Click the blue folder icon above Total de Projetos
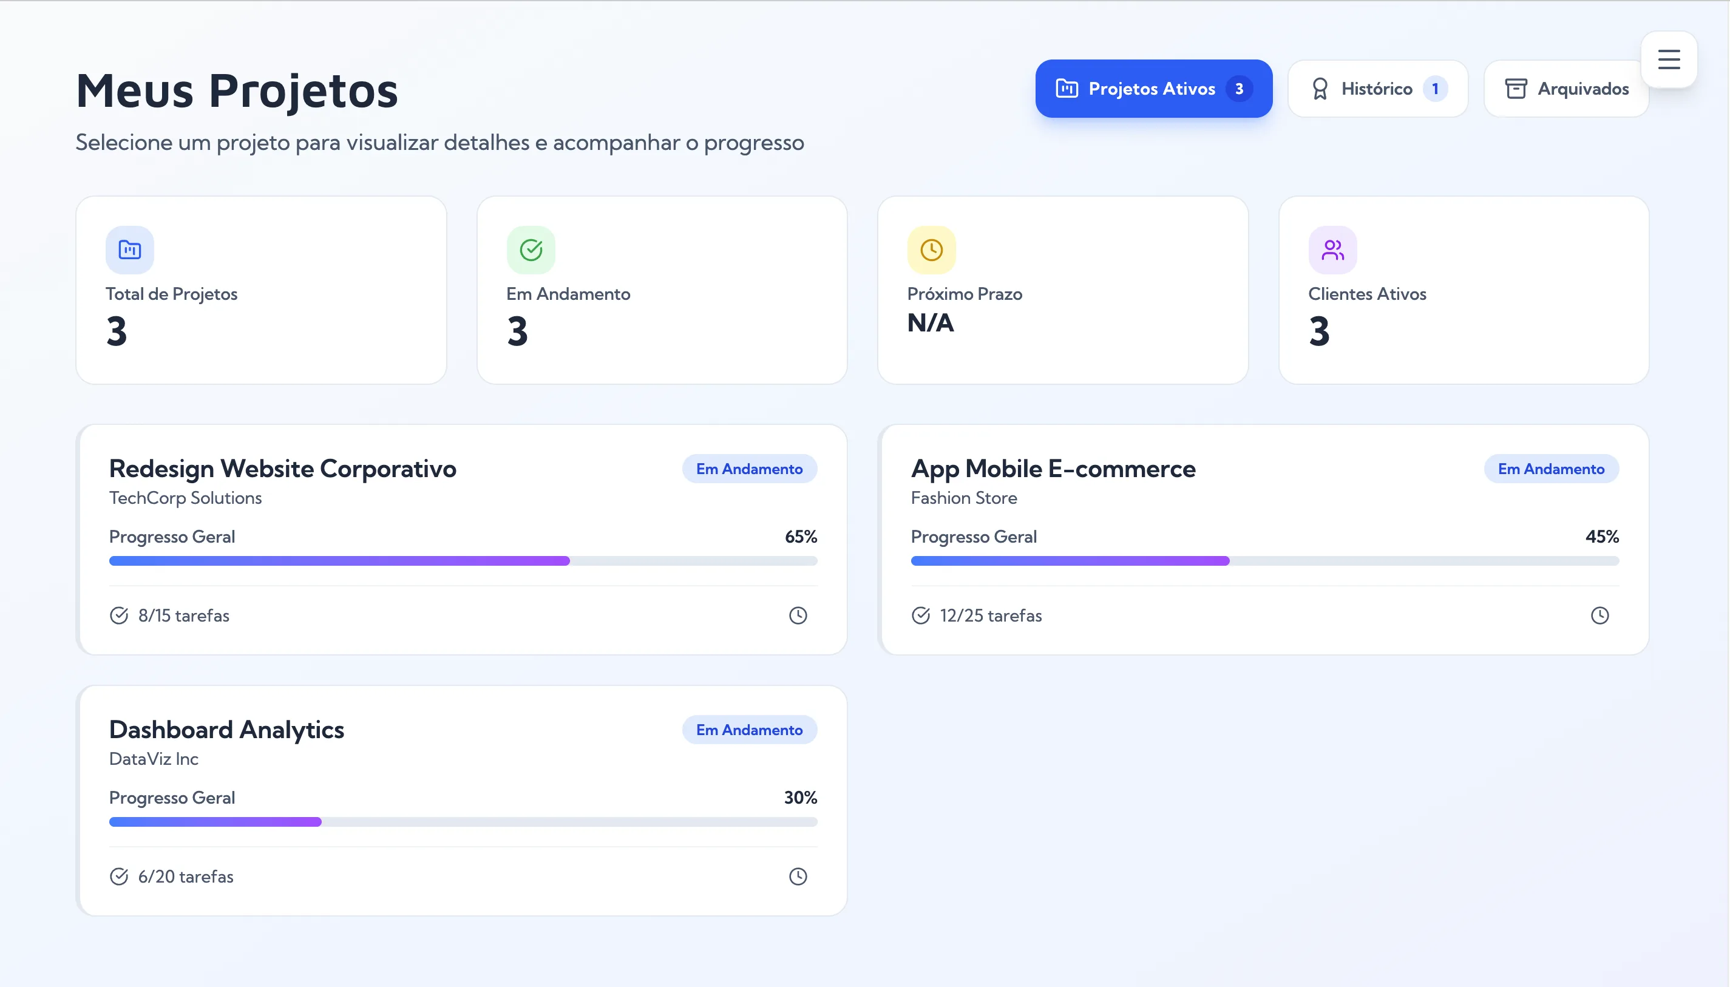 pos(129,250)
